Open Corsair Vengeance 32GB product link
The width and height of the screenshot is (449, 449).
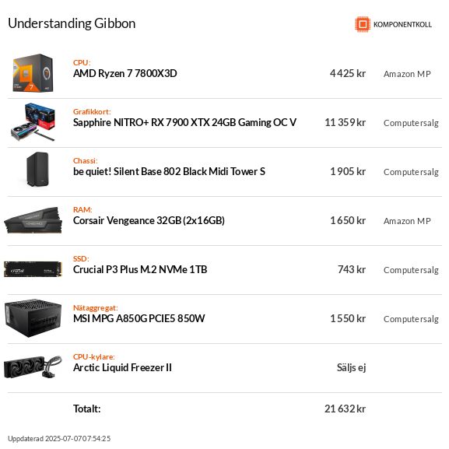click(149, 220)
